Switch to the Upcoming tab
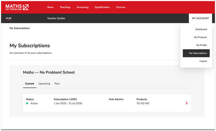This screenshot has width=216, height=131. click(44, 84)
